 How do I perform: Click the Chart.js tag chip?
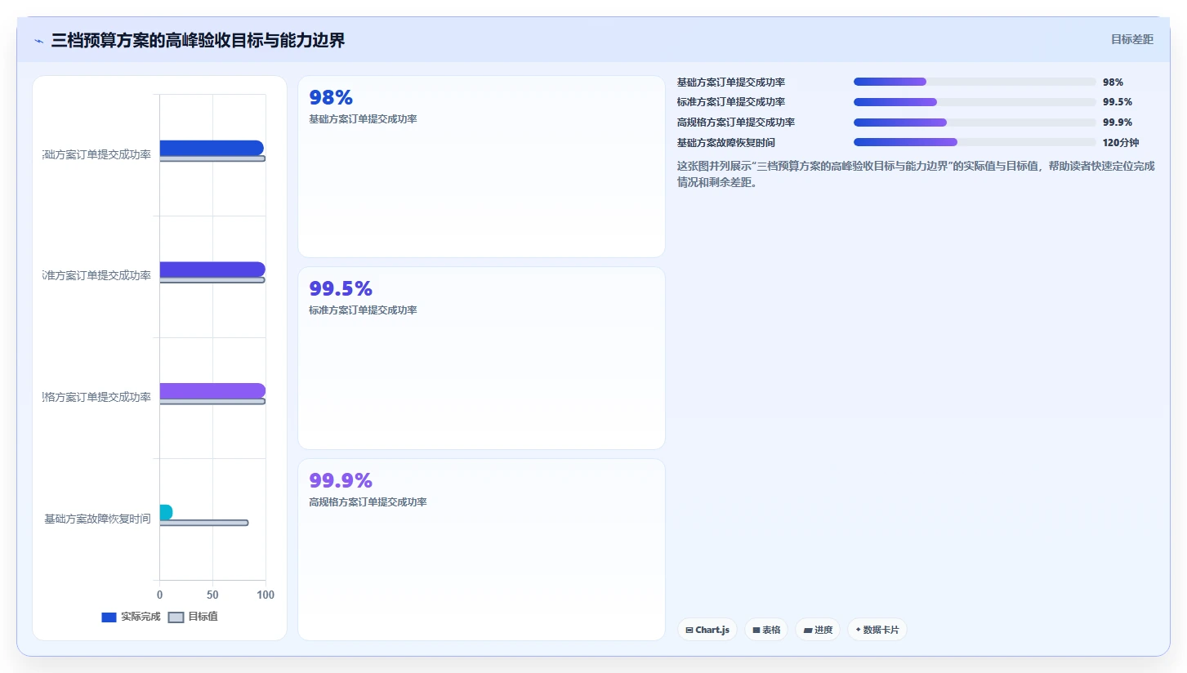[707, 630]
